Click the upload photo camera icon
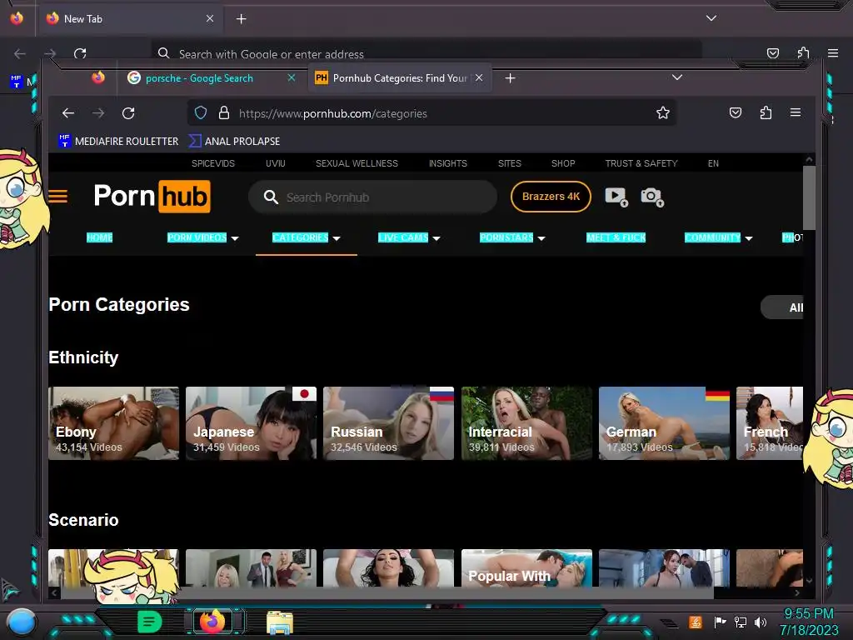853x640 pixels. [x=652, y=197]
